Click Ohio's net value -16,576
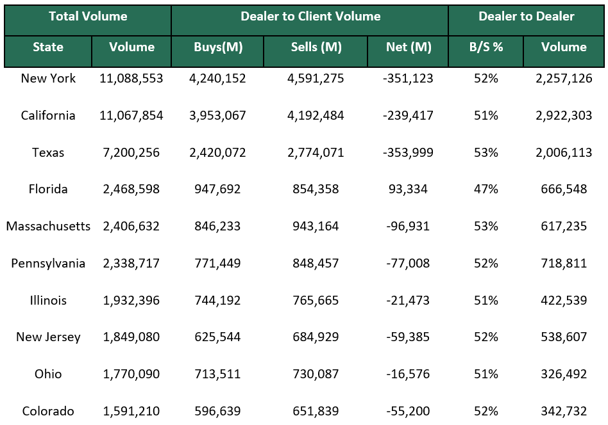The height and width of the screenshot is (425, 608). [409, 374]
